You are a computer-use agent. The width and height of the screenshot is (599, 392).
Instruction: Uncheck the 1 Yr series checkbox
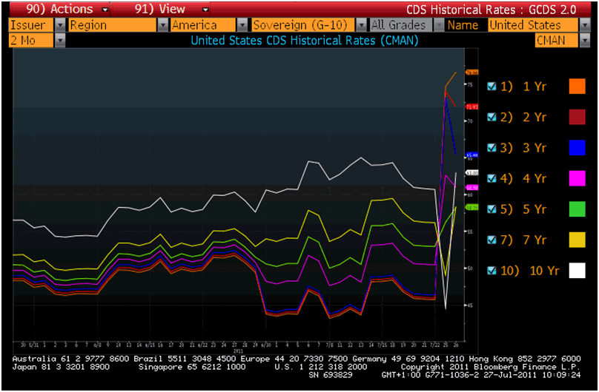(492, 87)
